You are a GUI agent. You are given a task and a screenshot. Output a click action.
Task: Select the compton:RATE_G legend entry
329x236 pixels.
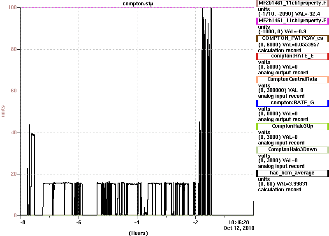coord(292,103)
